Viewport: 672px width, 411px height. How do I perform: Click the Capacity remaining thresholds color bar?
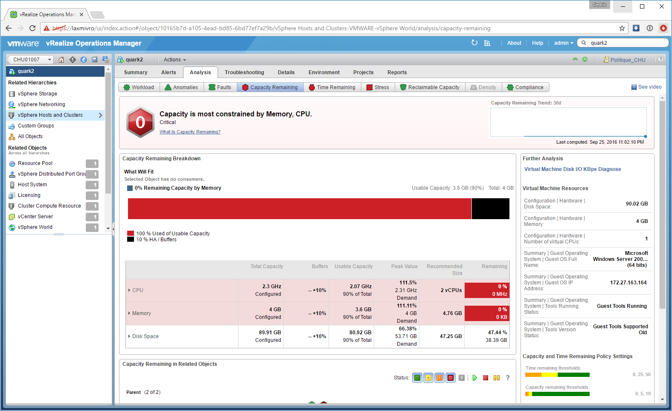click(x=557, y=394)
